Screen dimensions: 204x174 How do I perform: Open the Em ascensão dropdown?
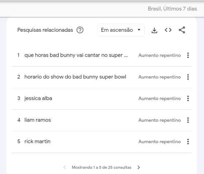(x=121, y=30)
